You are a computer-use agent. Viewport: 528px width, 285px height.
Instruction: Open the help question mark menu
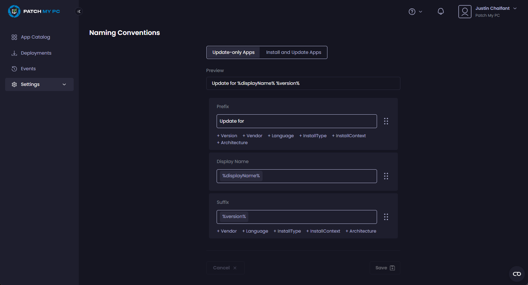412,11
